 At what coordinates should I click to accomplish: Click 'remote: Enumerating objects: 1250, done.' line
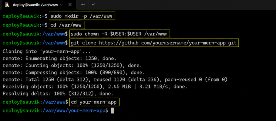(59, 59)
